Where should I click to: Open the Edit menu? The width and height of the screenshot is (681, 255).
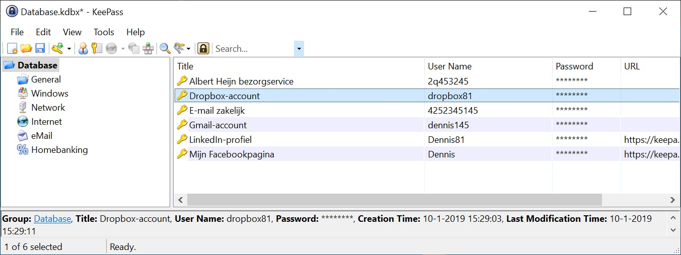click(x=43, y=32)
